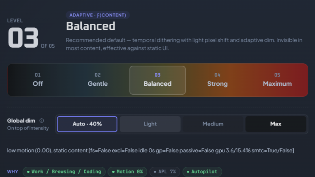315x177 pixels.
Task: Choose the Light global dim option
Action: click(150, 124)
